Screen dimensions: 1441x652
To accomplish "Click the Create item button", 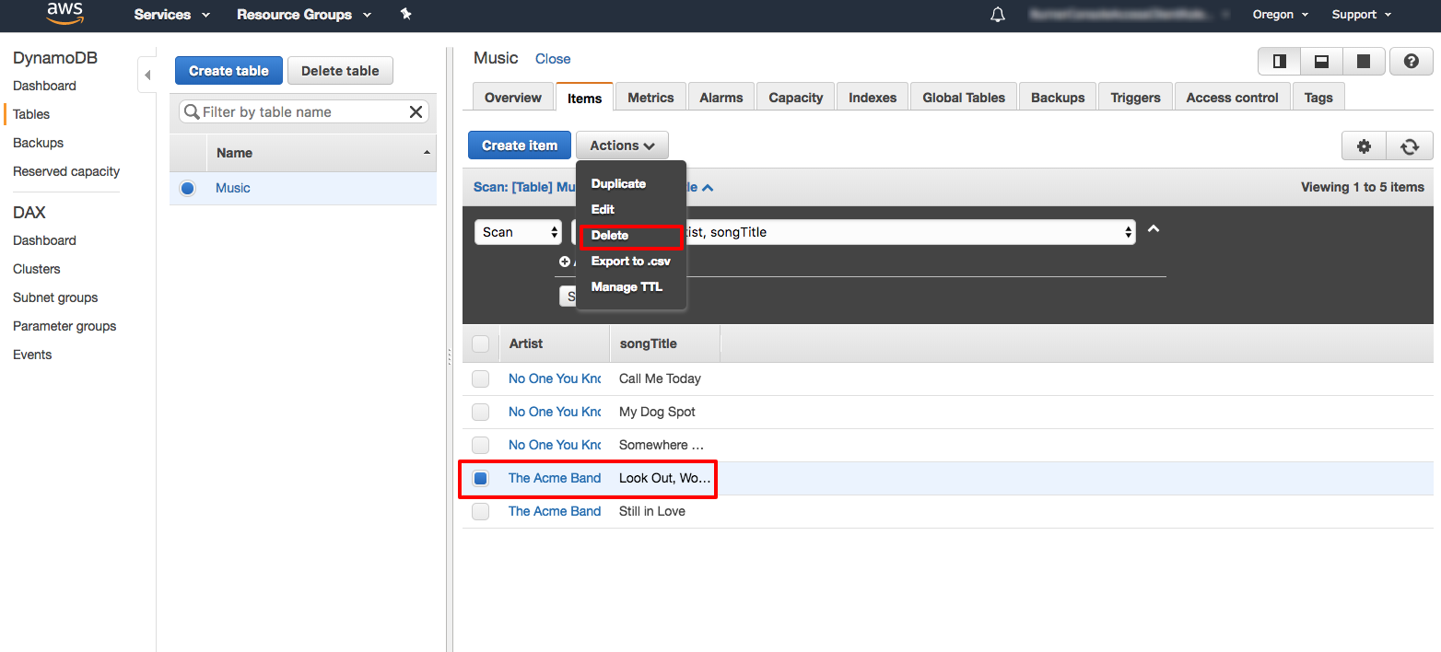I will point(520,146).
